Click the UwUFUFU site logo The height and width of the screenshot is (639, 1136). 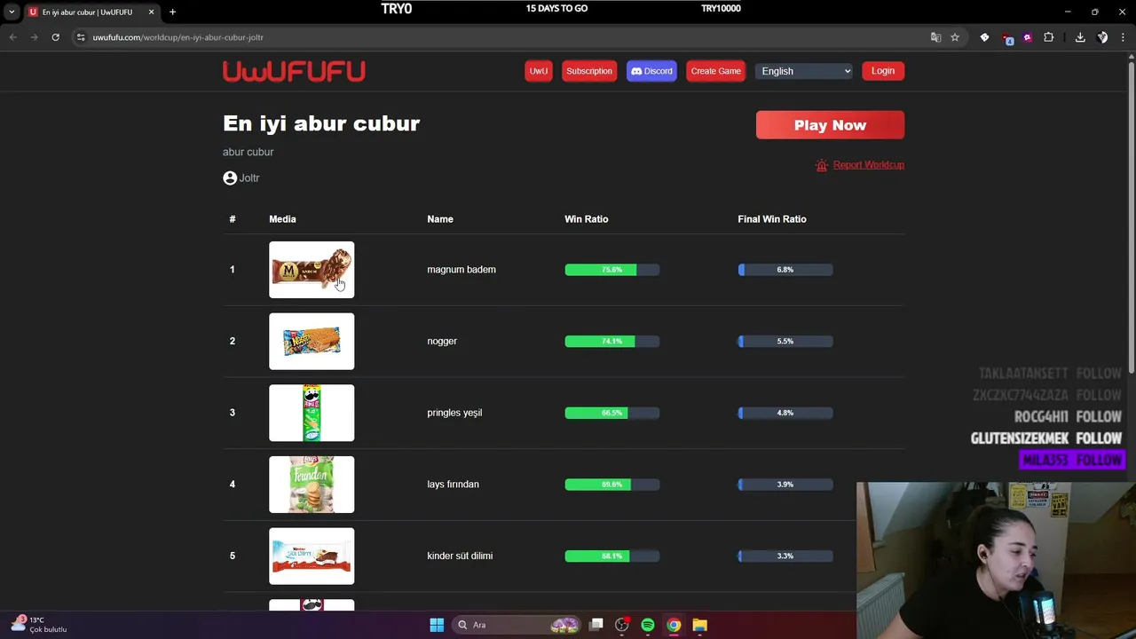point(294,71)
